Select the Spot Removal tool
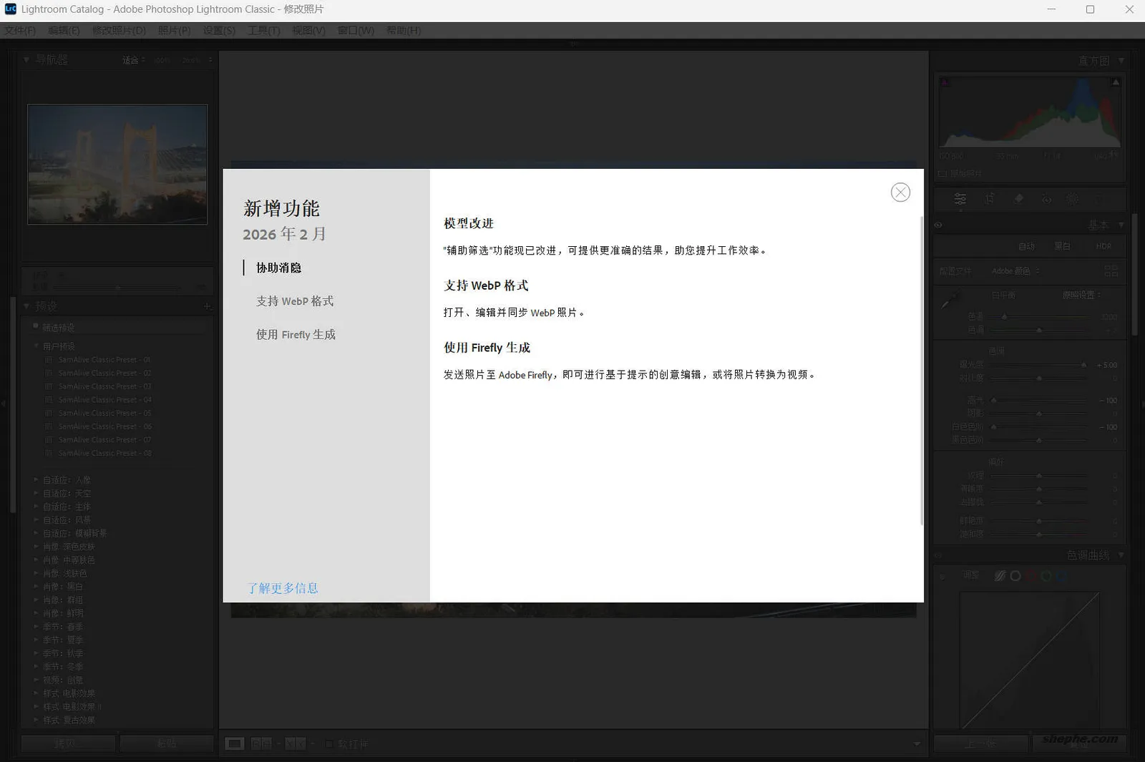Screen dimensions: 1145x762 click(1018, 199)
